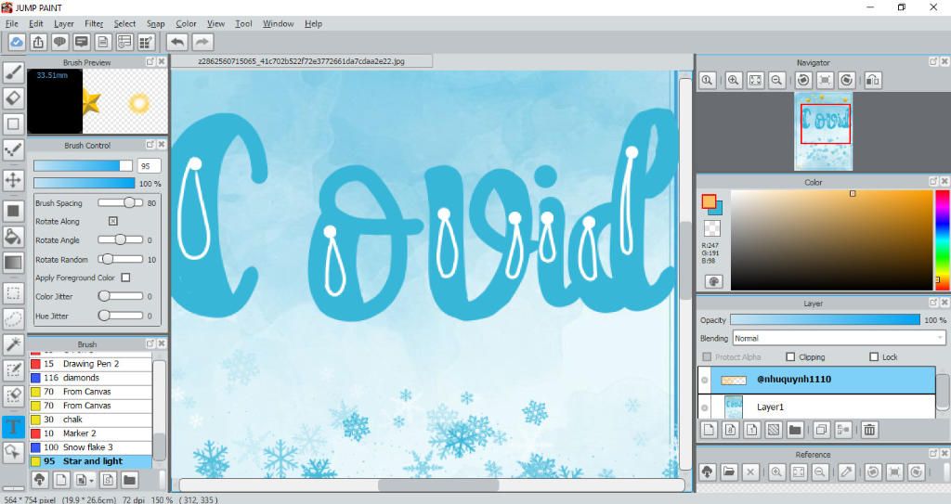951x504 pixels.
Task: Zoom in using Navigator magnifier plus
Action: pyautogui.click(x=734, y=80)
